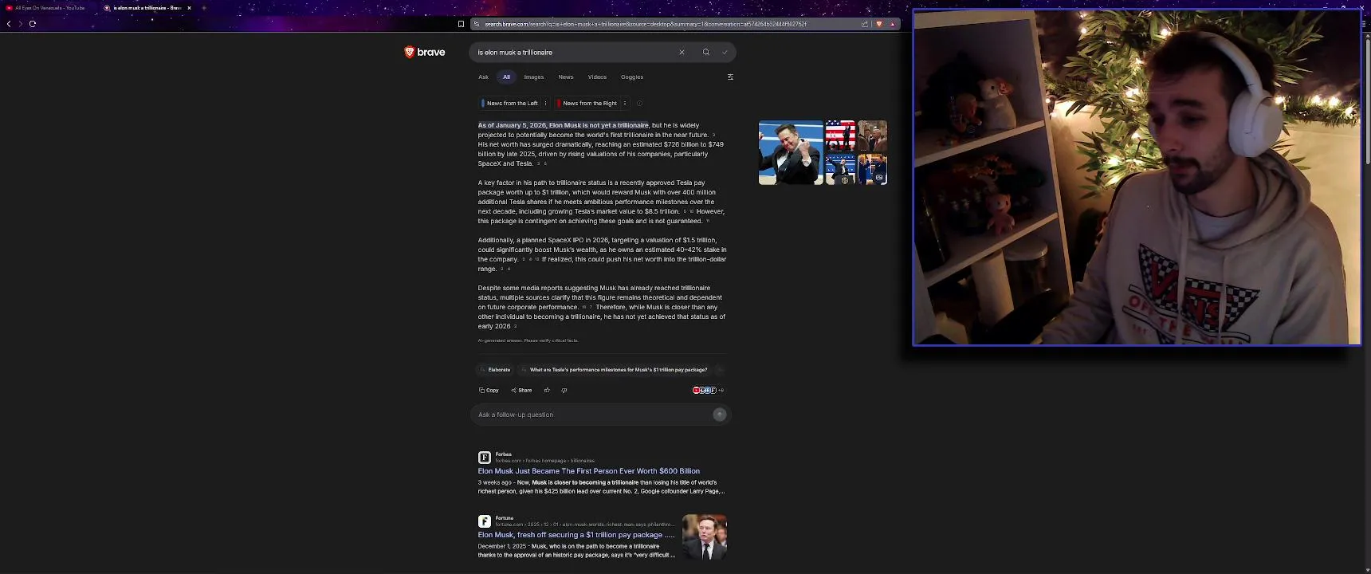Screen dimensions: 1371x574
Task: Submit the follow-up question arrow button
Action: coord(720,415)
